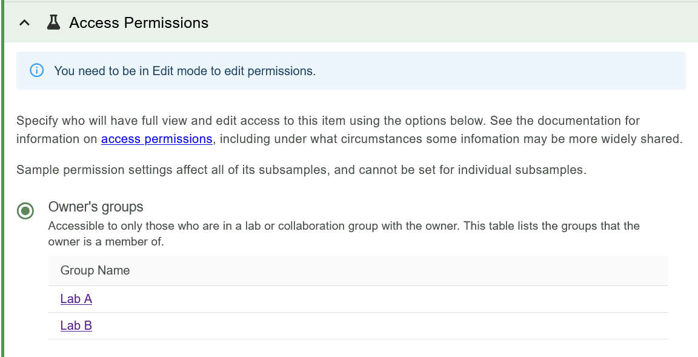This screenshot has width=698, height=357.
Task: Collapse the Access Permissions section chevron
Action: click(24, 23)
